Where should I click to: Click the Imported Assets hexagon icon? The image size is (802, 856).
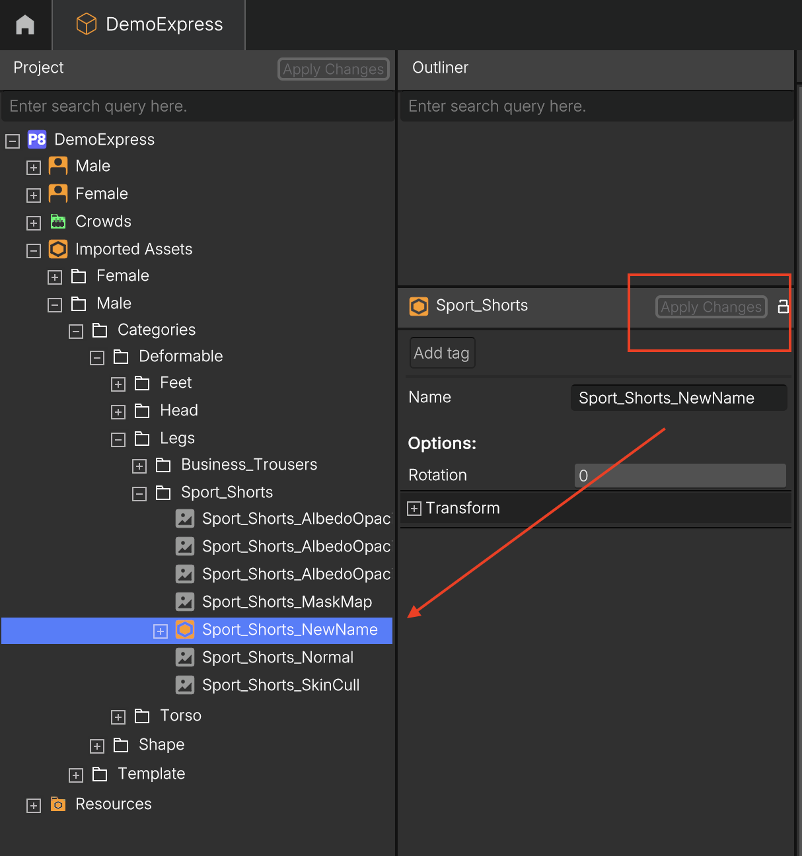[x=58, y=249]
